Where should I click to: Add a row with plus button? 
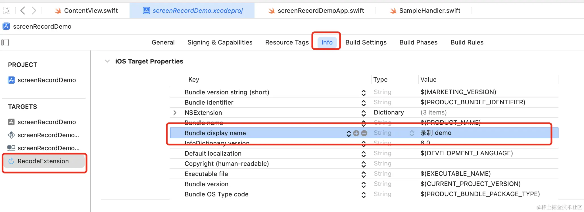coord(356,133)
